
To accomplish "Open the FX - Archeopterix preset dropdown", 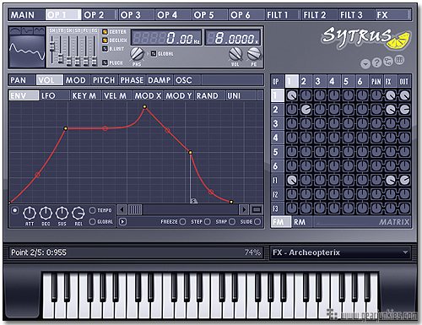I will 340,252.
